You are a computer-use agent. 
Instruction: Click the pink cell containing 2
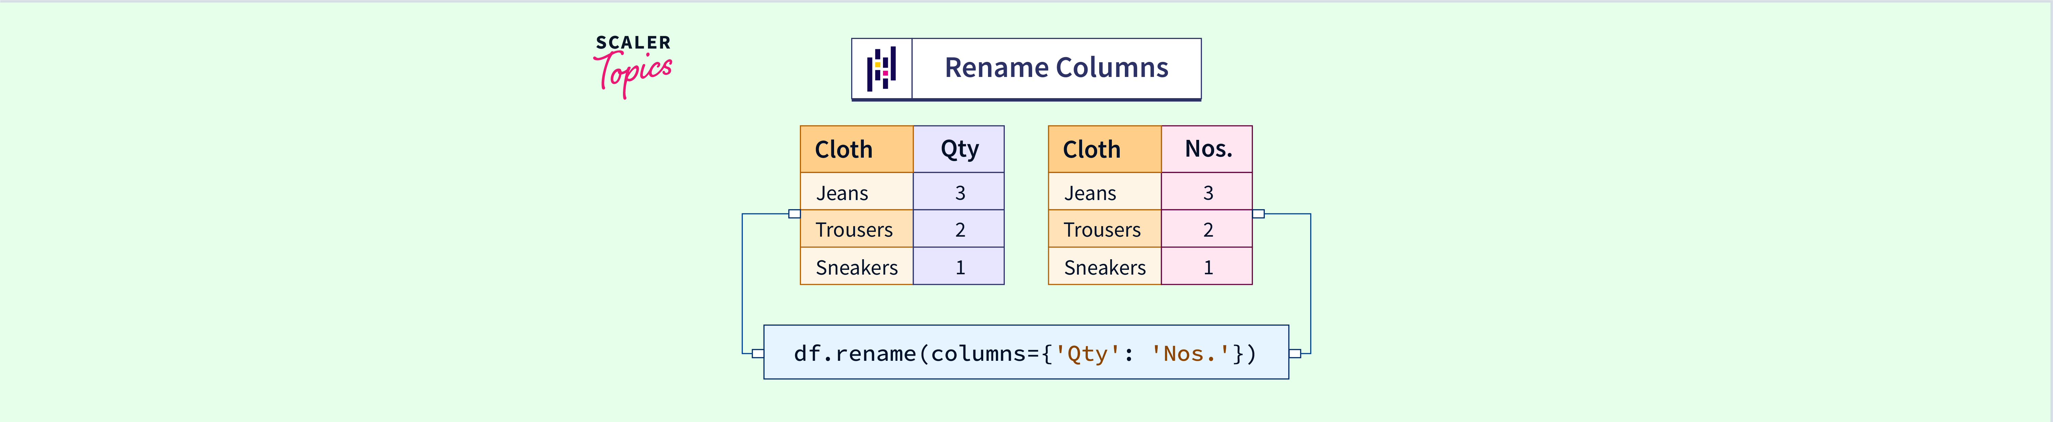click(x=1207, y=229)
